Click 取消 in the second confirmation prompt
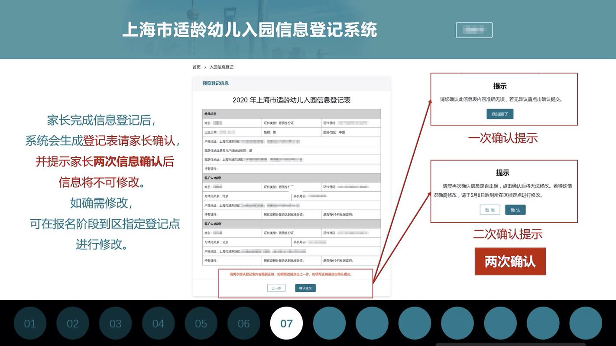The width and height of the screenshot is (616, 346). pyautogui.click(x=489, y=210)
